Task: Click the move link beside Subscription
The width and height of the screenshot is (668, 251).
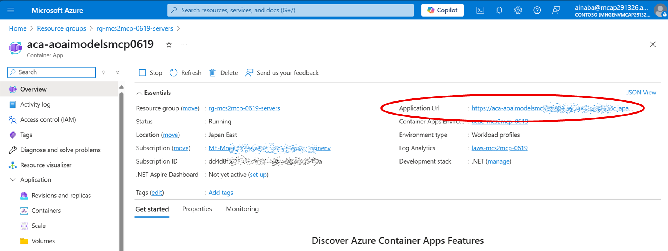Action: (x=181, y=148)
